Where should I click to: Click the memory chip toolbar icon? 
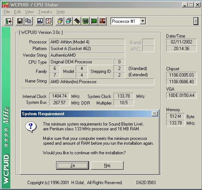[x=77, y=21]
